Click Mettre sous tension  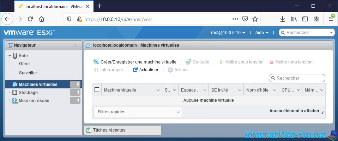pyautogui.click(x=241, y=62)
